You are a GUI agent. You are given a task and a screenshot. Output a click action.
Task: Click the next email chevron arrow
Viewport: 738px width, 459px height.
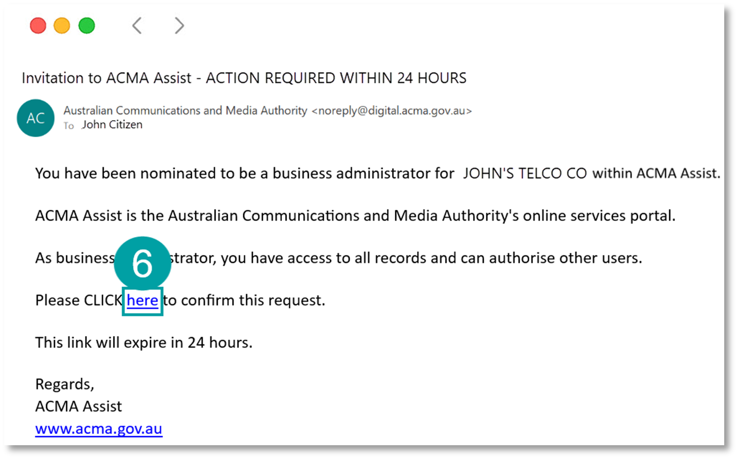point(179,25)
